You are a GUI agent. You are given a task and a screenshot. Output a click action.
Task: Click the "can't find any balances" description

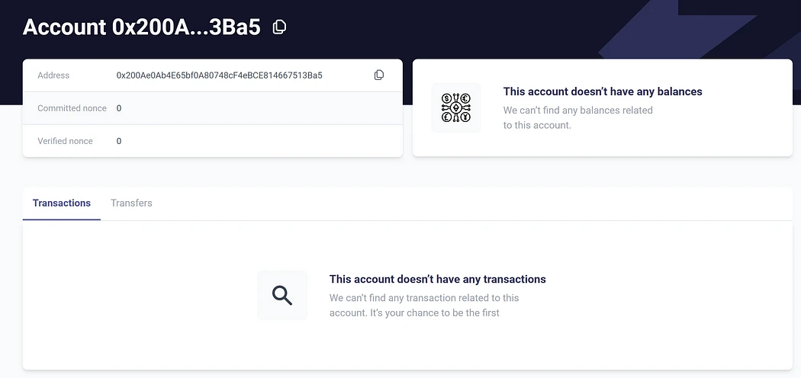click(x=577, y=117)
